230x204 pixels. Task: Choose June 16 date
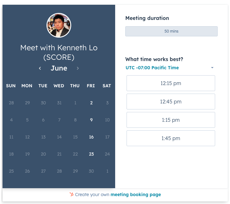pyautogui.click(x=91, y=137)
